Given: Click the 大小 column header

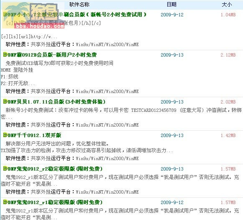Looking at the screenshot, I should (227, 4).
